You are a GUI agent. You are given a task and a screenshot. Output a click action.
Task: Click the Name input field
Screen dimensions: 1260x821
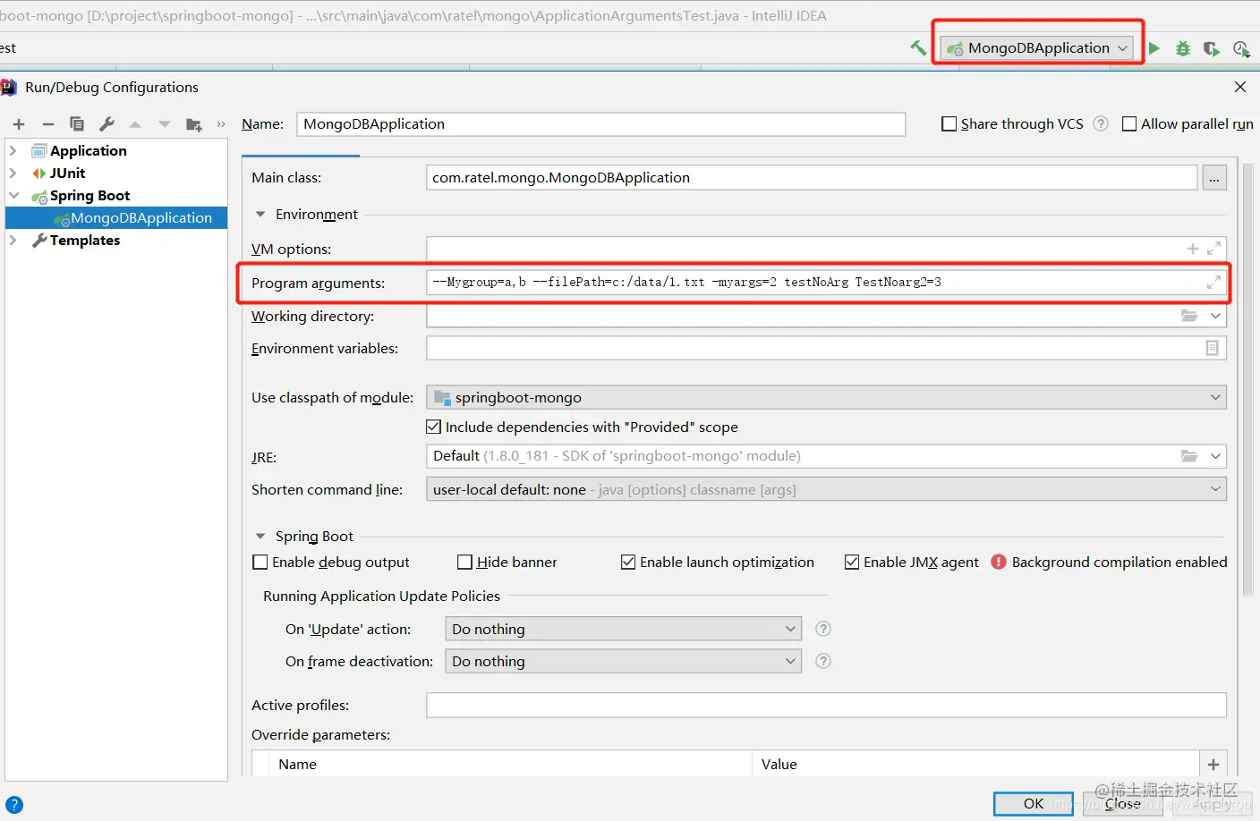click(600, 124)
